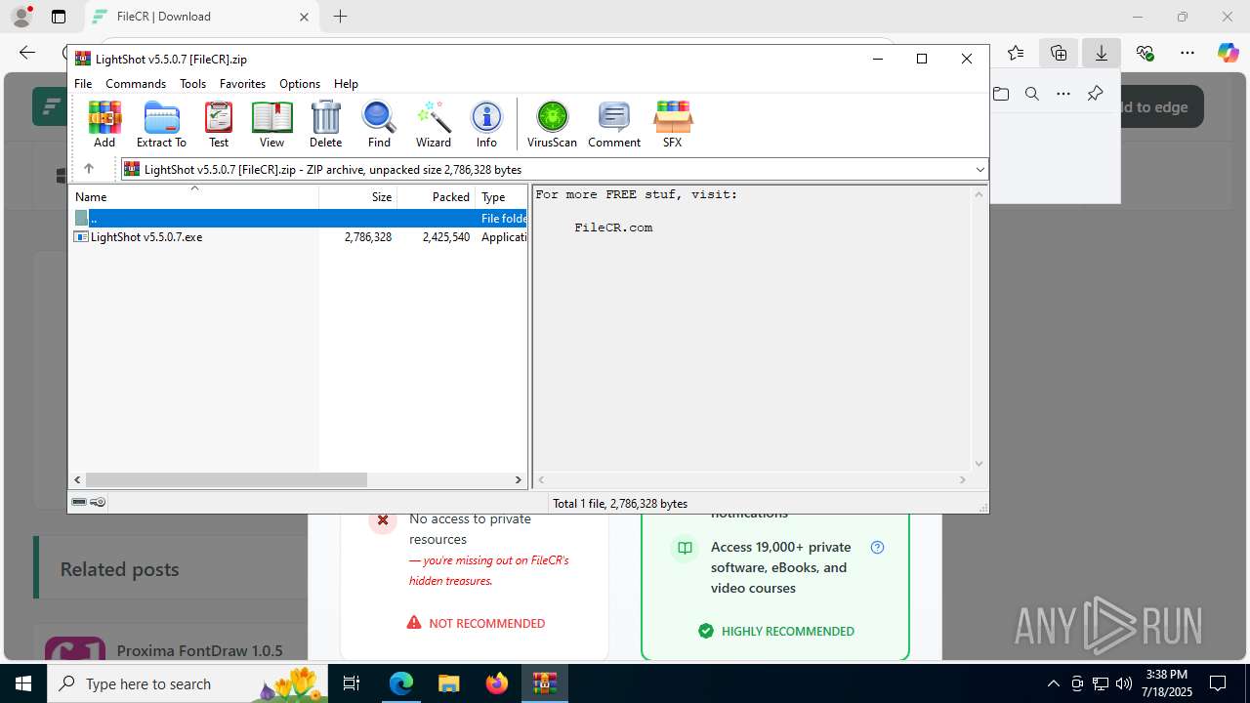This screenshot has width=1250, height=703.
Task: Run the Test archive tool
Action: 219,124
